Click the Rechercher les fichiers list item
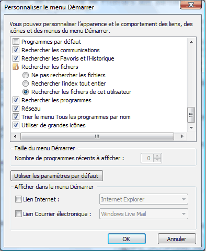Viewport: 206px width, 251px height. [50, 67]
